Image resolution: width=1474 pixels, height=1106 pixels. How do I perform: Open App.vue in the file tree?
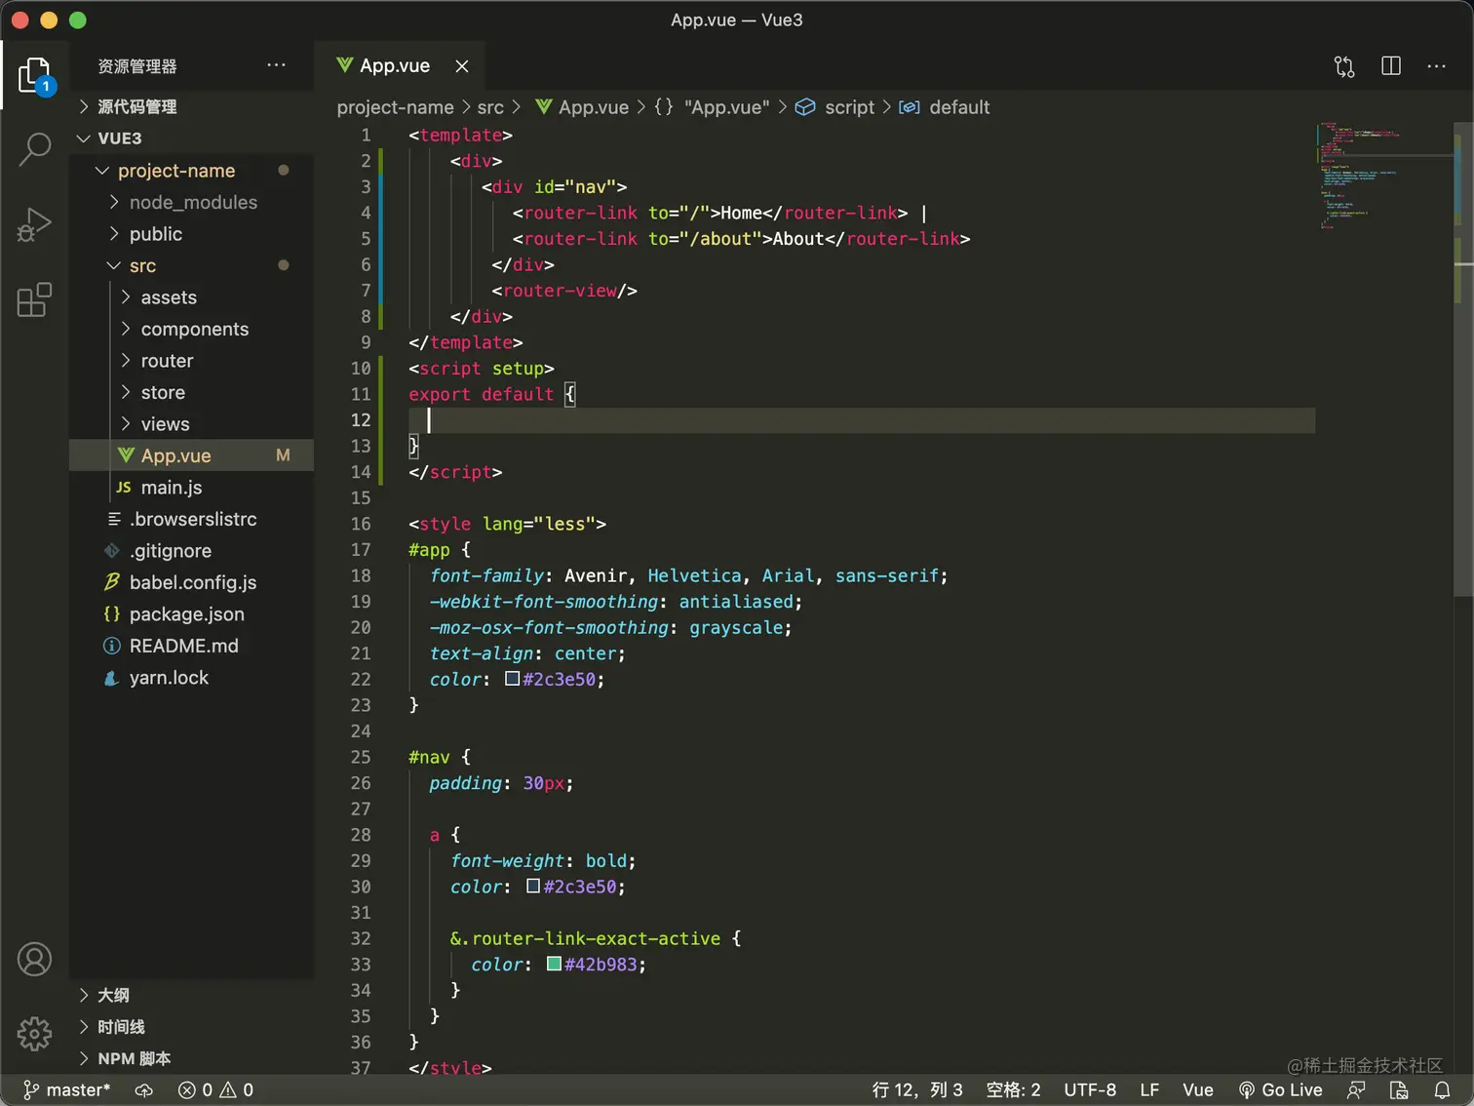click(x=191, y=455)
